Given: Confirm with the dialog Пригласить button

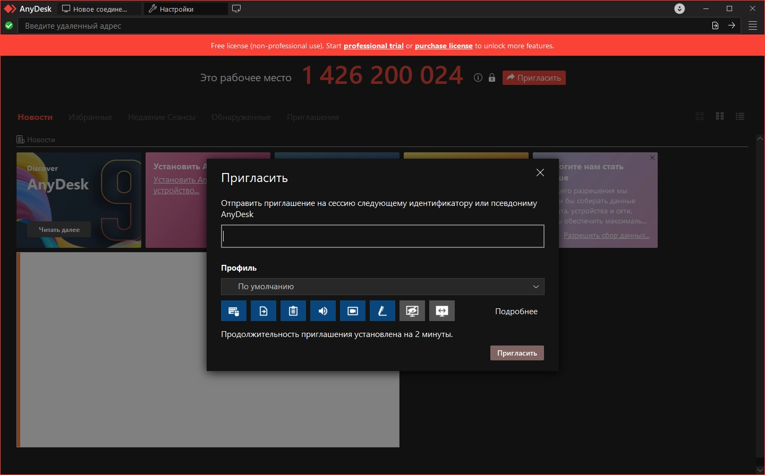Looking at the screenshot, I should tap(517, 353).
